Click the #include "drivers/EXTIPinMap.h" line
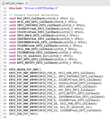 (x=34, y=8)
